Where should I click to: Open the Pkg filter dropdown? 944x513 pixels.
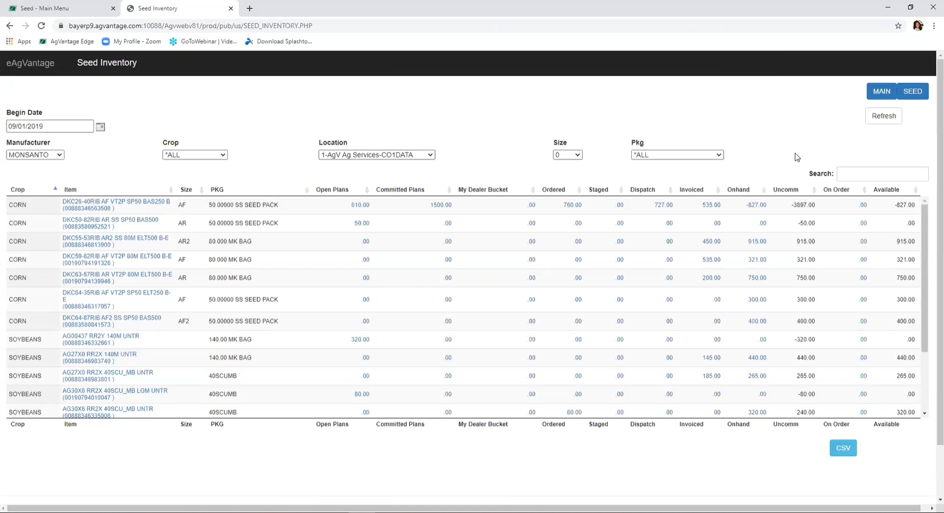click(677, 155)
